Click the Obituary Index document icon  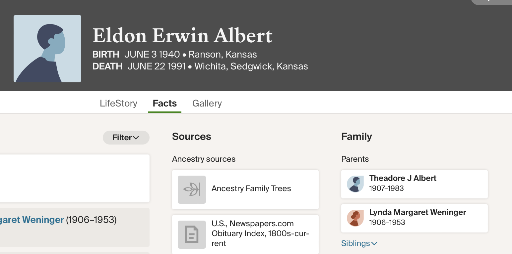(x=192, y=234)
